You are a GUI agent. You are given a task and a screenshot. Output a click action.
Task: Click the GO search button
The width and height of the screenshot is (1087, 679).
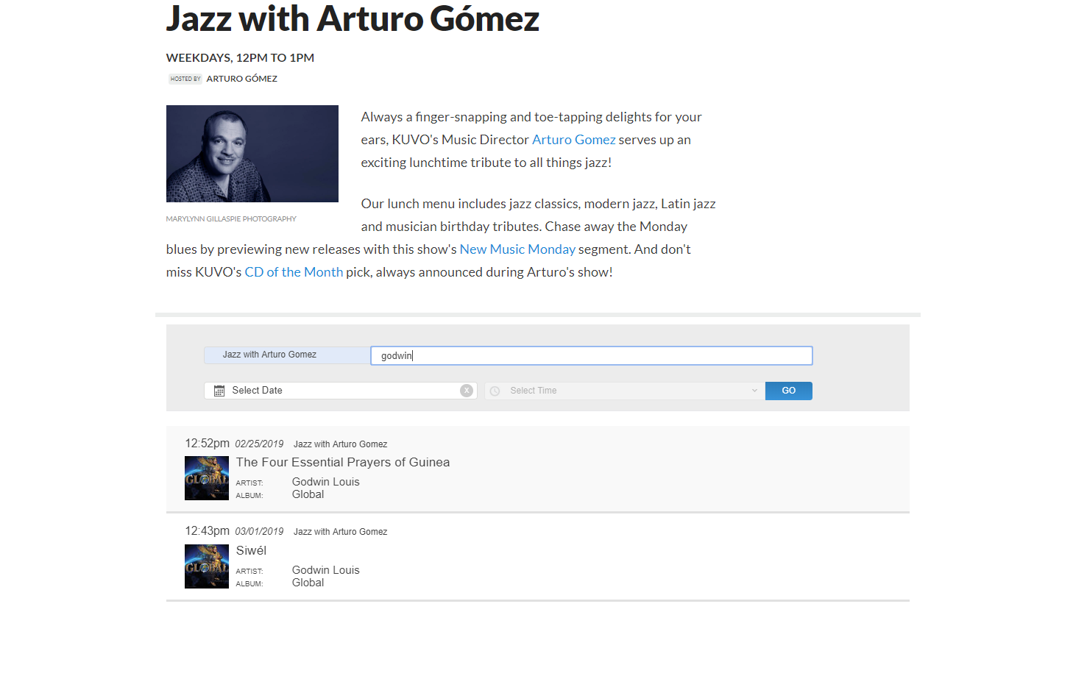click(789, 391)
